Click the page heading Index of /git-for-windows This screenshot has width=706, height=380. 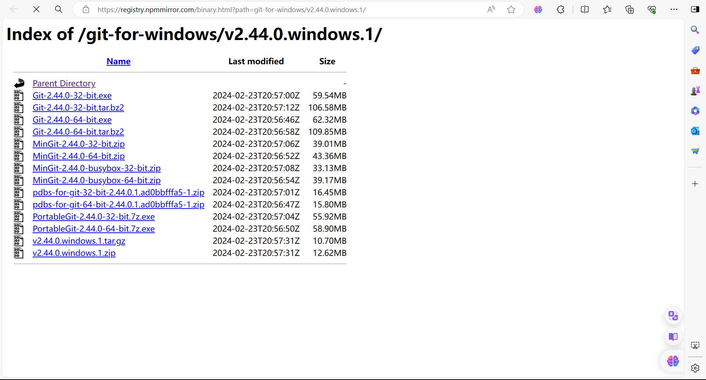tap(194, 34)
